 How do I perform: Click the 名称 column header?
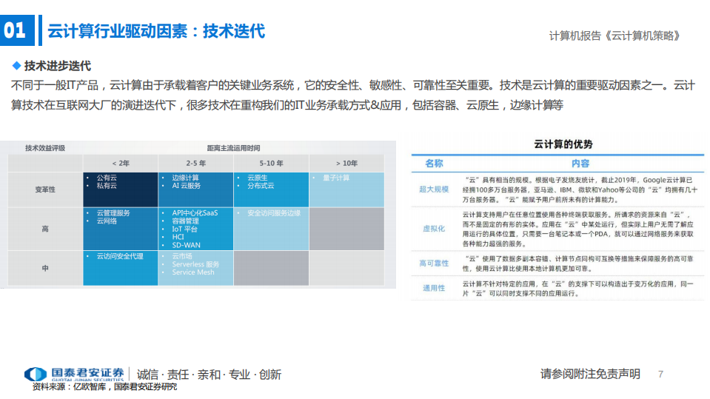pyautogui.click(x=434, y=164)
